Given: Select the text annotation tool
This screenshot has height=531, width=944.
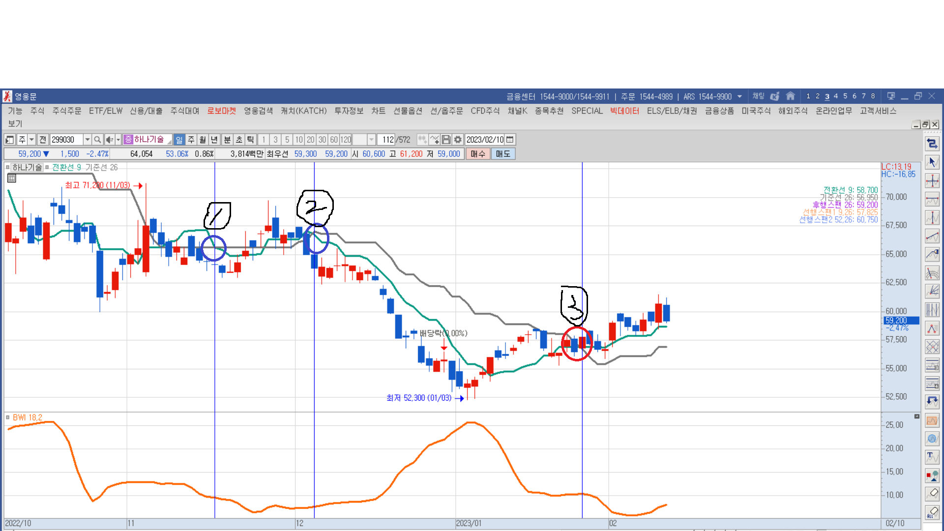Looking at the screenshot, I should point(932,457).
